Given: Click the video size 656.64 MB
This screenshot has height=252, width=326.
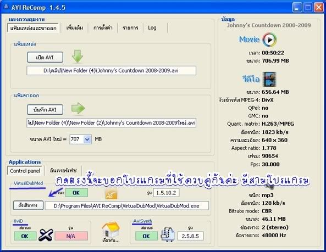Looking at the screenshot, I should [x=275, y=92].
